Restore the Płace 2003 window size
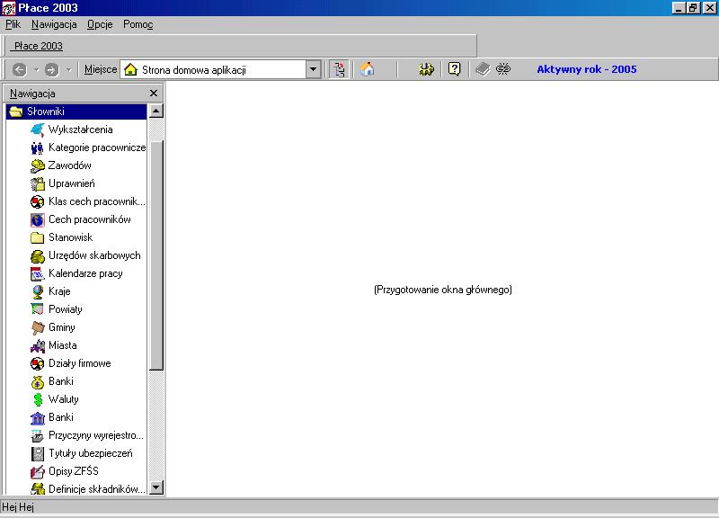719x518 pixels. click(693, 8)
